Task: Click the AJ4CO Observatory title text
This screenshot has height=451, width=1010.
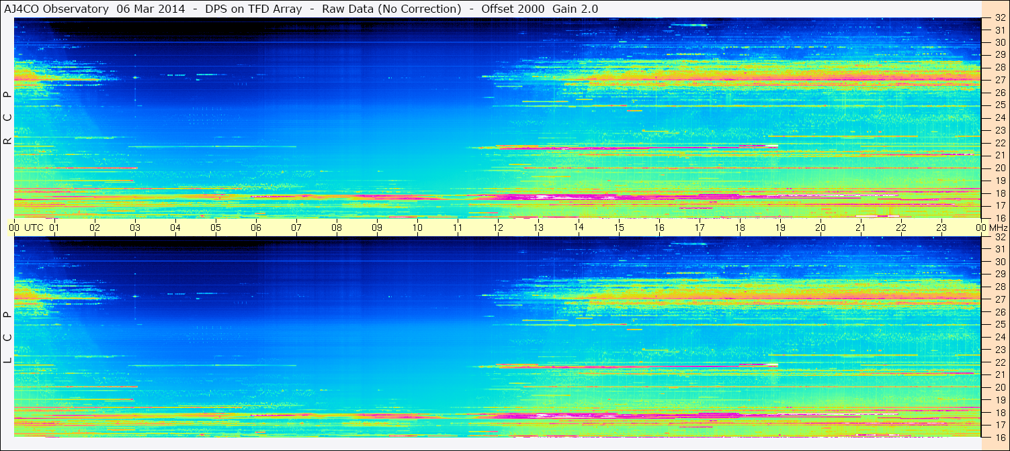Action: [56, 9]
